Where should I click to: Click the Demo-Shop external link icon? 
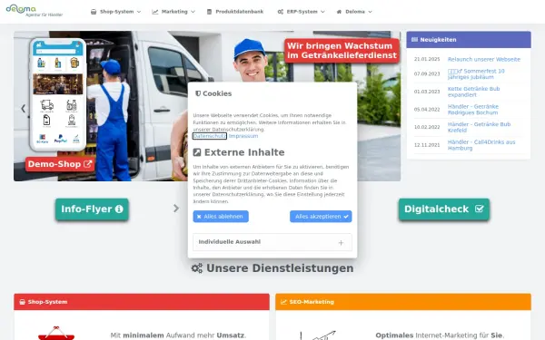(x=87, y=164)
